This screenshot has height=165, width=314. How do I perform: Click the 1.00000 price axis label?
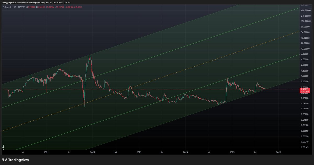(305, 76)
